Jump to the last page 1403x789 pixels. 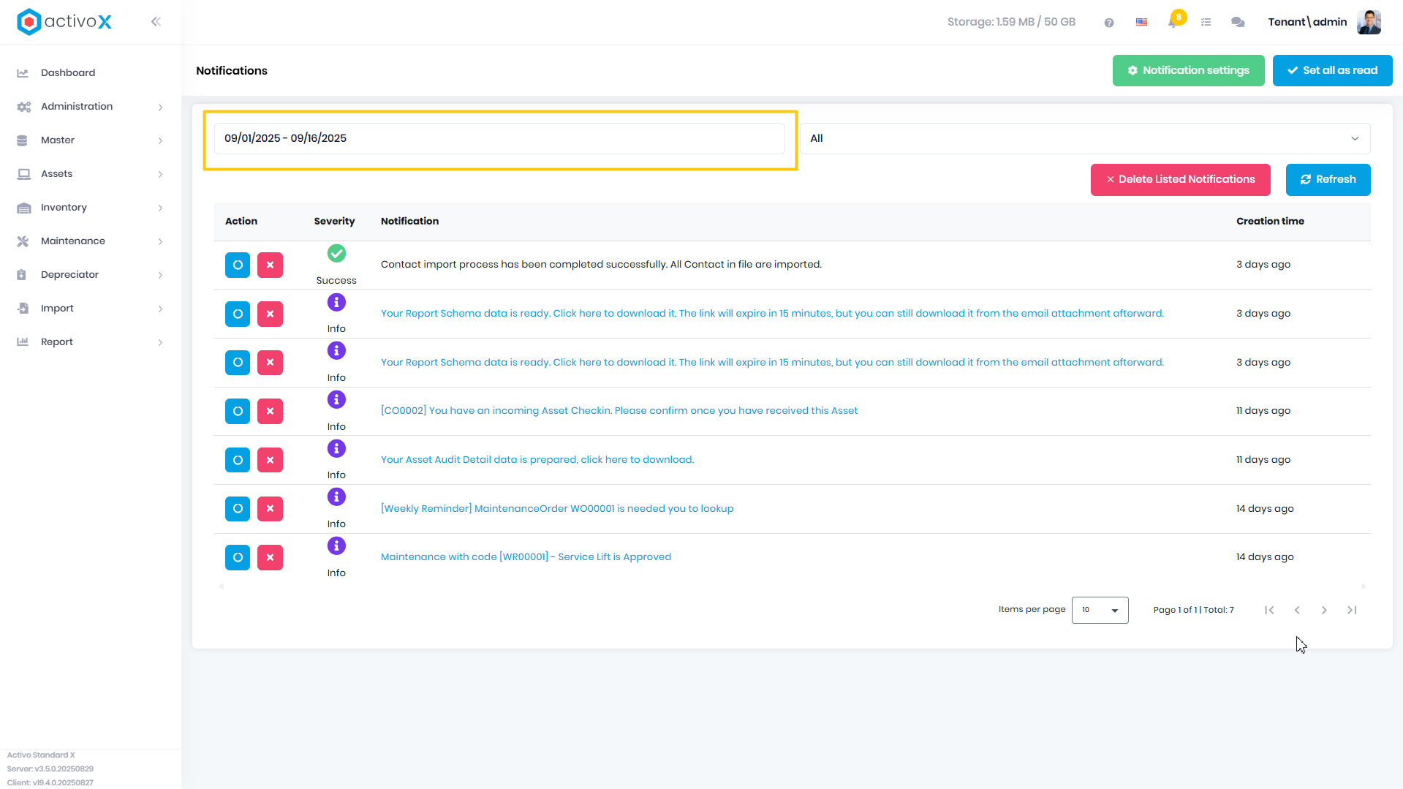pos(1352,610)
